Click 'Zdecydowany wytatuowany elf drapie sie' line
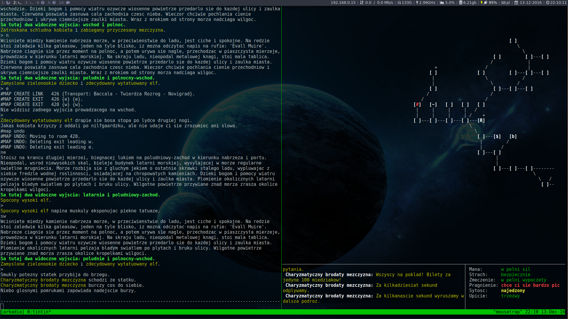This screenshot has height=319, width=568. pos(96,121)
